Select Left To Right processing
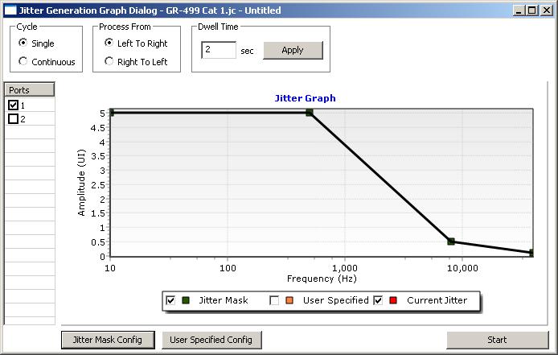This screenshot has width=558, height=355. click(109, 43)
